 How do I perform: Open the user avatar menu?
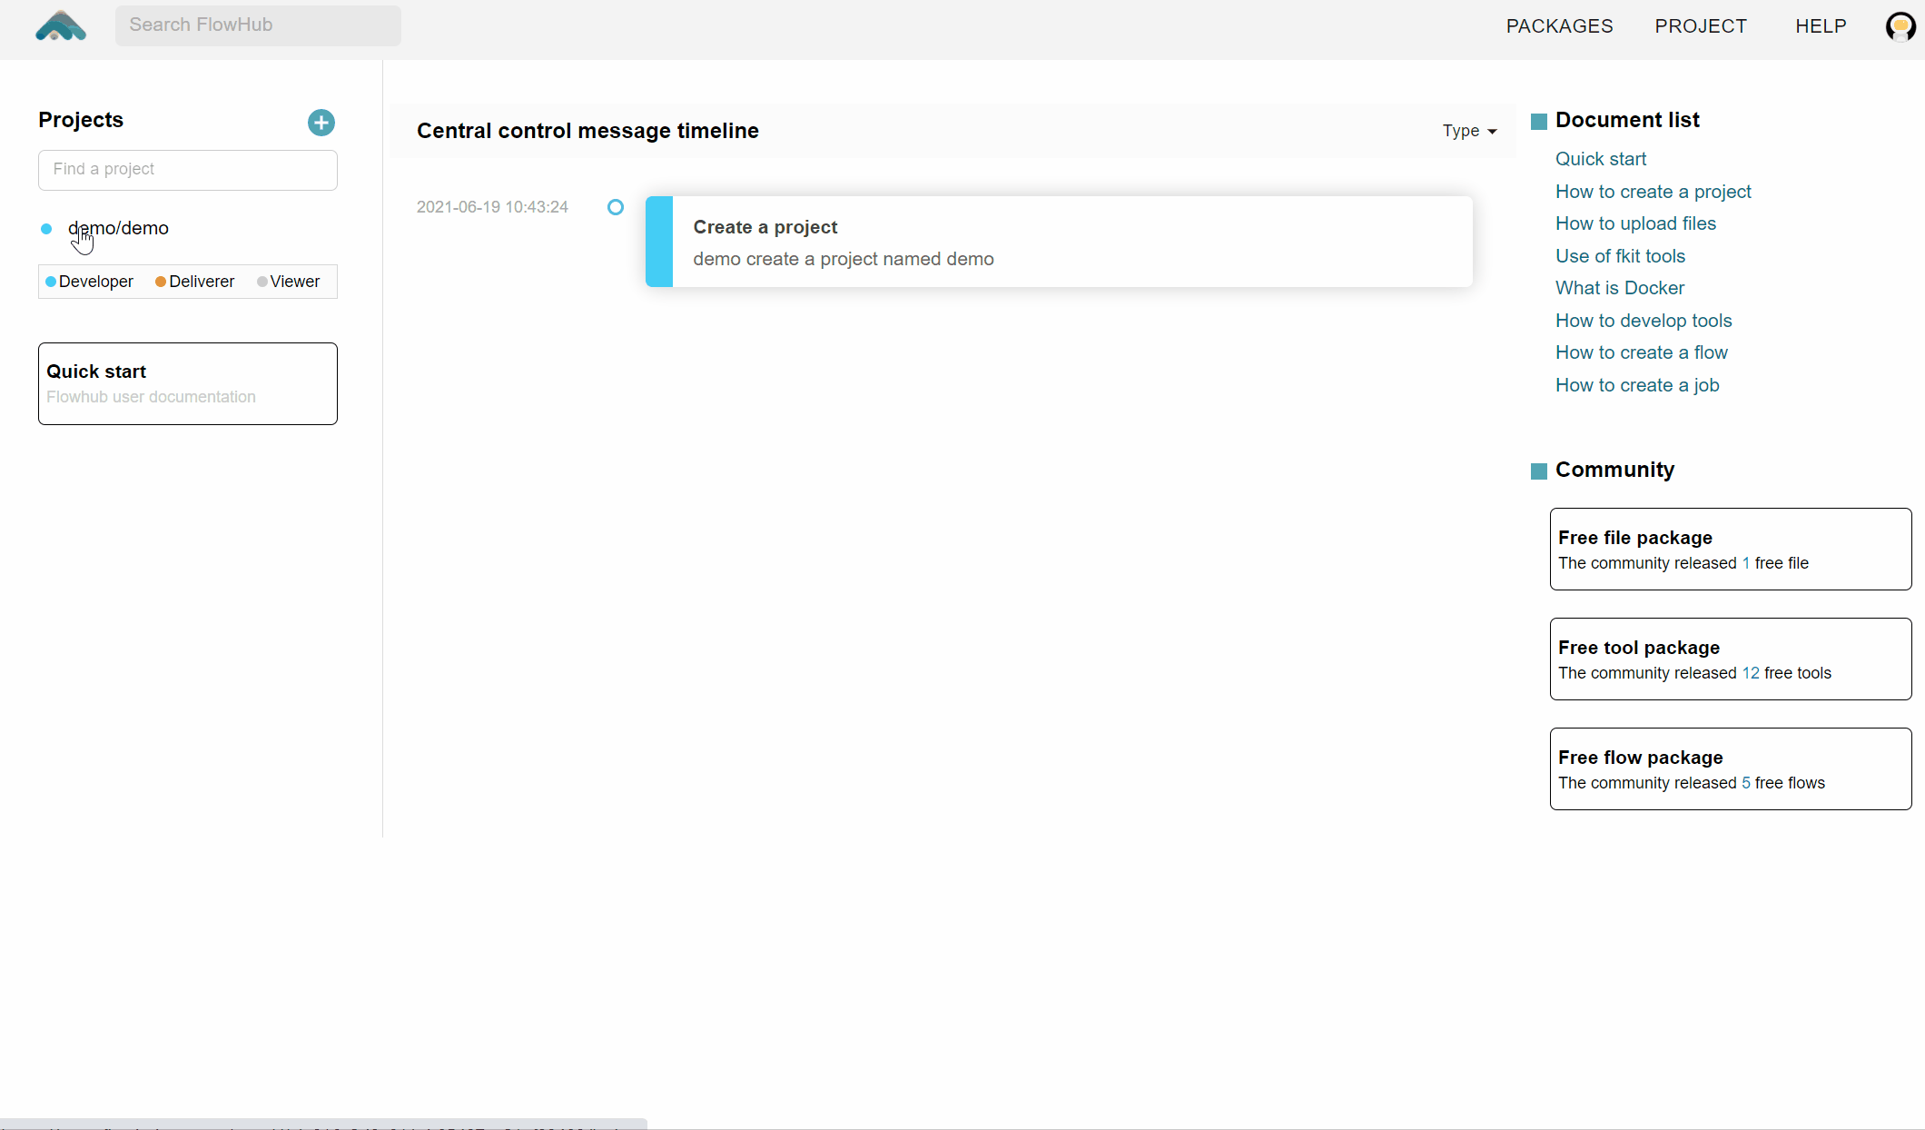(x=1900, y=26)
